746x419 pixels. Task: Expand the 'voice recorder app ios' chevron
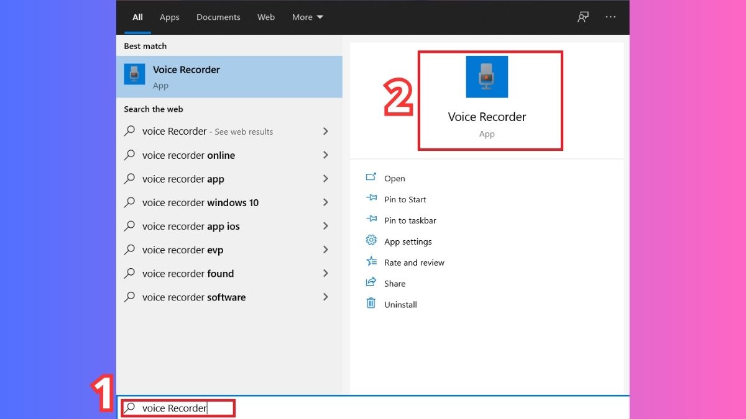pyautogui.click(x=326, y=226)
